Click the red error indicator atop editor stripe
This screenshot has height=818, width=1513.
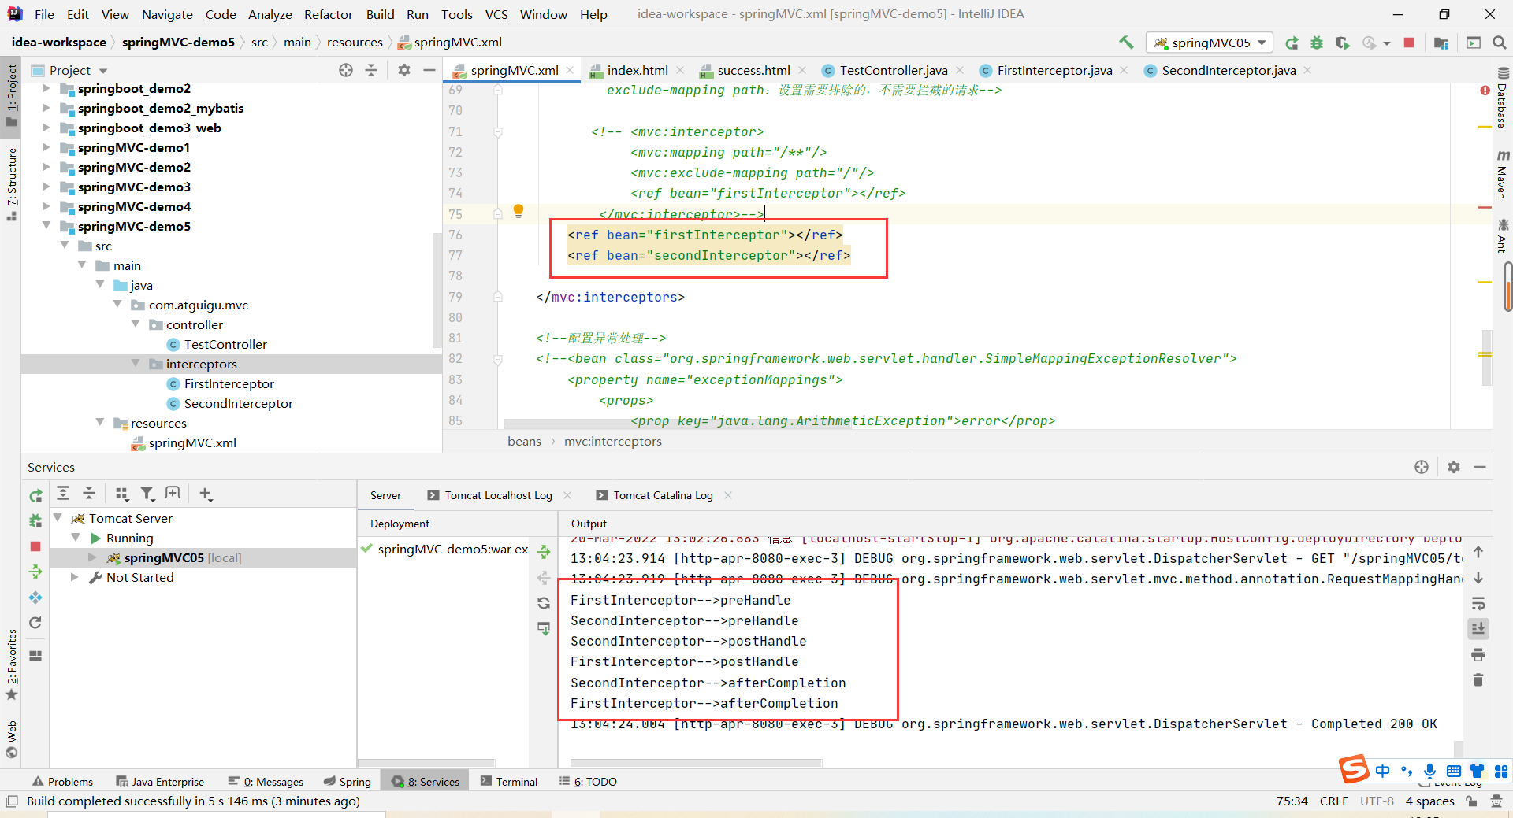pos(1485,91)
